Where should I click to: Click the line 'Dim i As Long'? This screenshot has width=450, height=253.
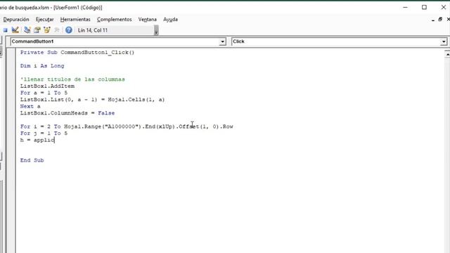[x=42, y=66]
